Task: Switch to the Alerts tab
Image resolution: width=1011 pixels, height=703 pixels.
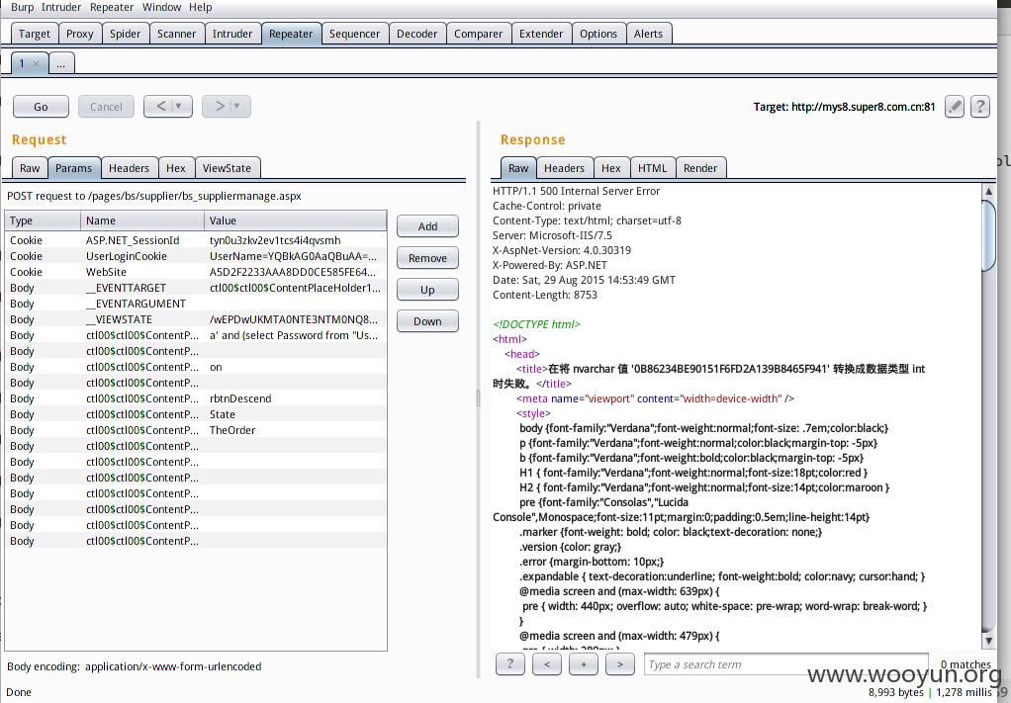Action: pos(648,34)
